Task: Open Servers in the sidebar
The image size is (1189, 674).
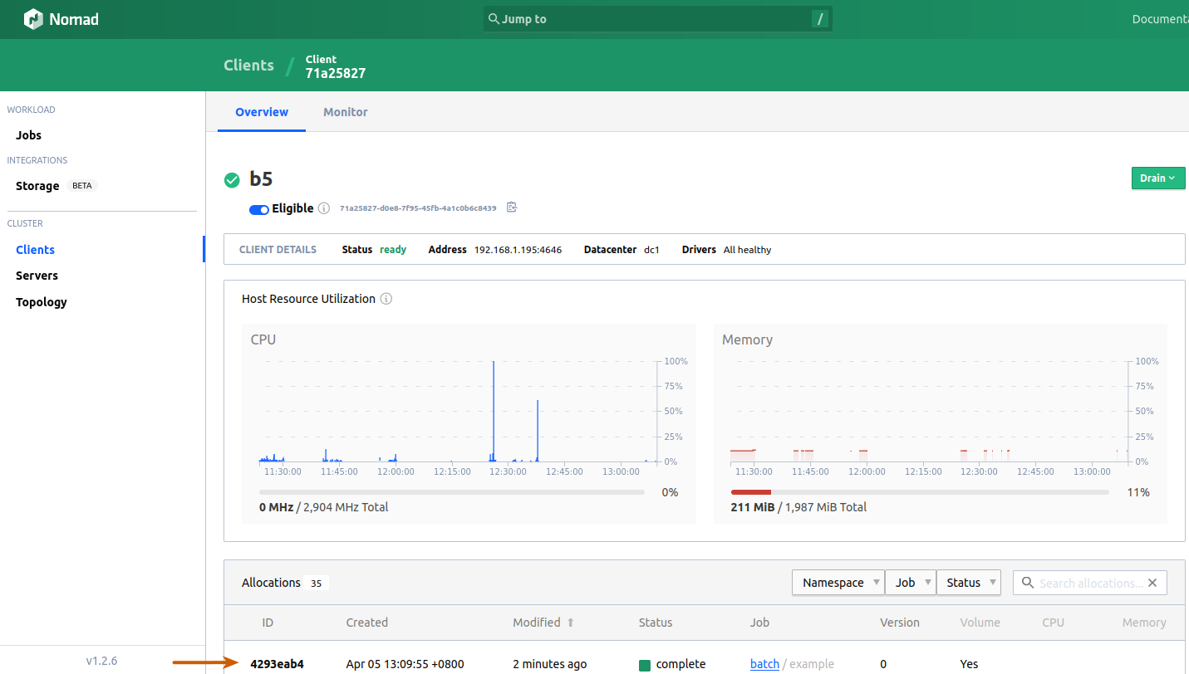Action: click(x=37, y=276)
